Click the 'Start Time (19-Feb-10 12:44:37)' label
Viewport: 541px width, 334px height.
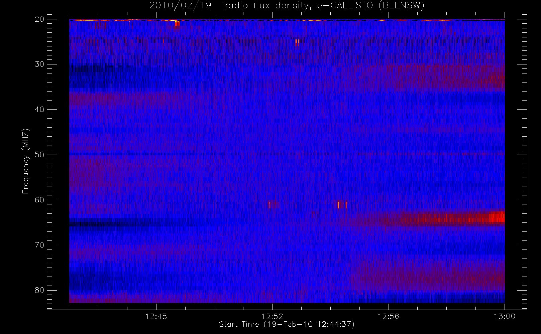tap(287, 324)
